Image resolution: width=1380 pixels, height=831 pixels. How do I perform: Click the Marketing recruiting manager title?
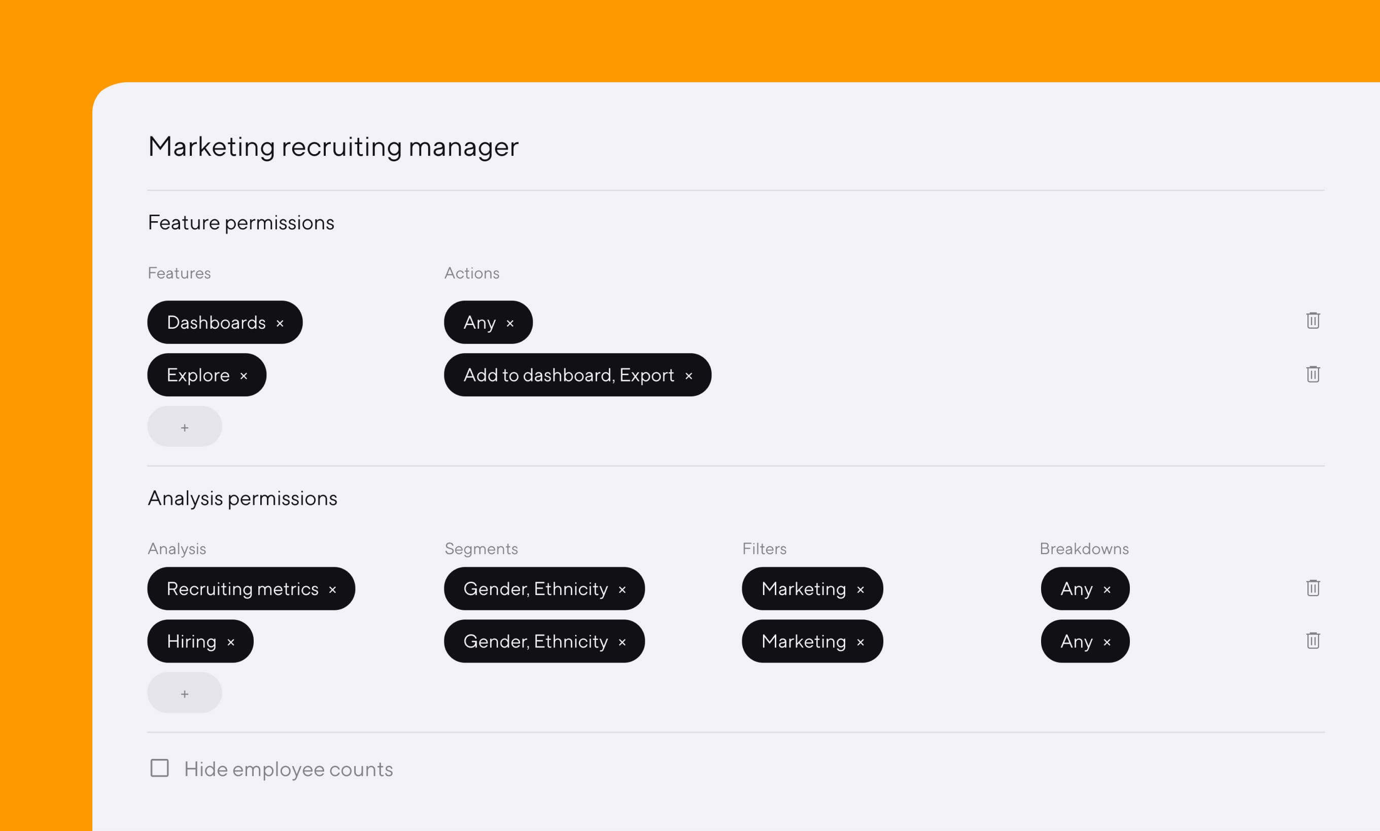pos(332,147)
